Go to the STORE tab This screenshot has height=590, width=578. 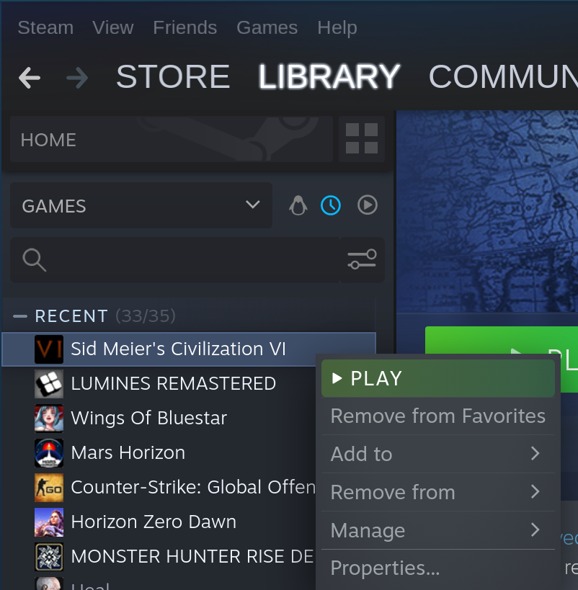pos(173,76)
